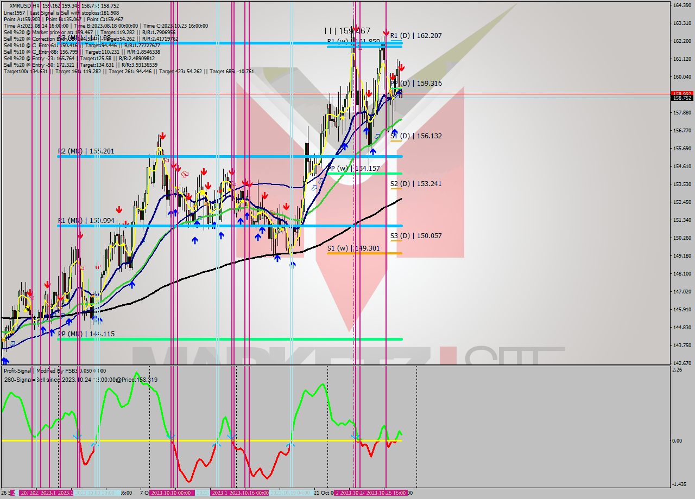Click the 'S3 (D) | 150.057' support label
Viewport: 695px width, 499px height.
415,236
